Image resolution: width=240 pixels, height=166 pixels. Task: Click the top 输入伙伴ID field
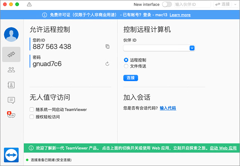pyautogui.click(x=192, y=4)
